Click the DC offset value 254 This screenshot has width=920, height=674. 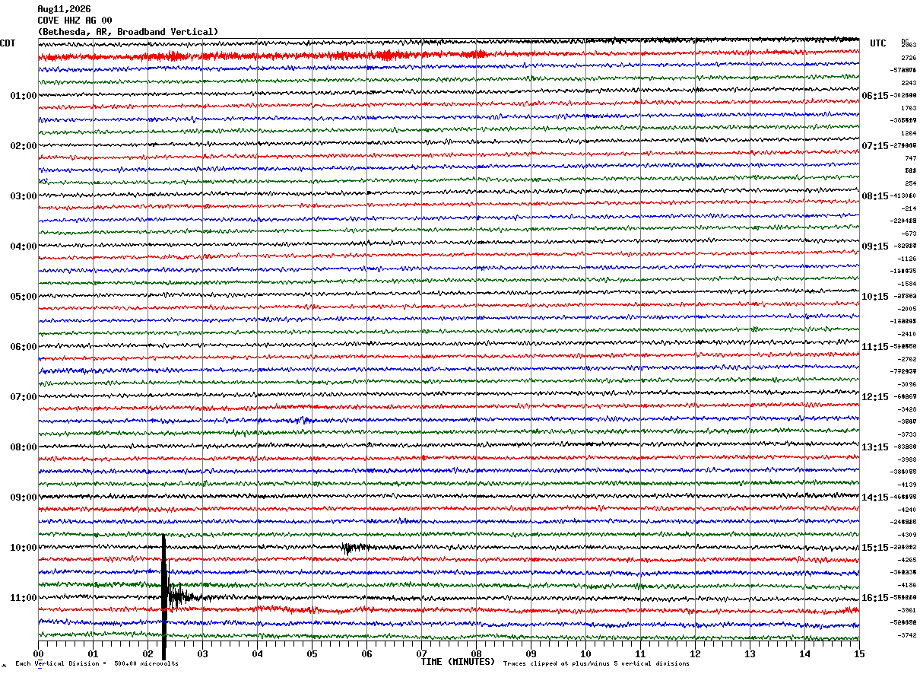point(910,183)
